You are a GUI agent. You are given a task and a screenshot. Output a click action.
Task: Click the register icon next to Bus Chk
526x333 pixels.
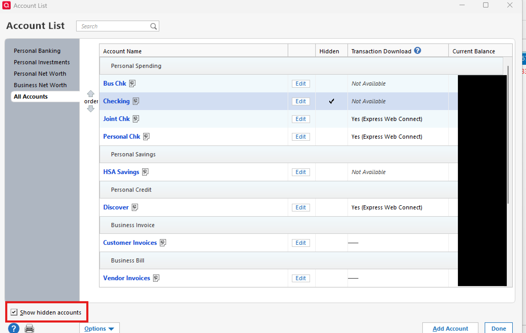132,83
